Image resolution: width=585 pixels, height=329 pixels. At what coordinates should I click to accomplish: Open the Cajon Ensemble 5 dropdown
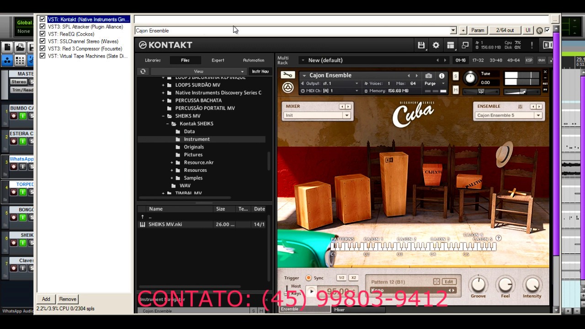click(x=509, y=115)
